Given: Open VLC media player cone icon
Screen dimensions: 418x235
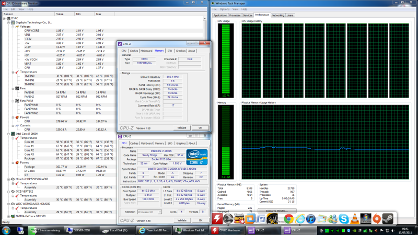Looking at the screenshot, I should 355,219.
